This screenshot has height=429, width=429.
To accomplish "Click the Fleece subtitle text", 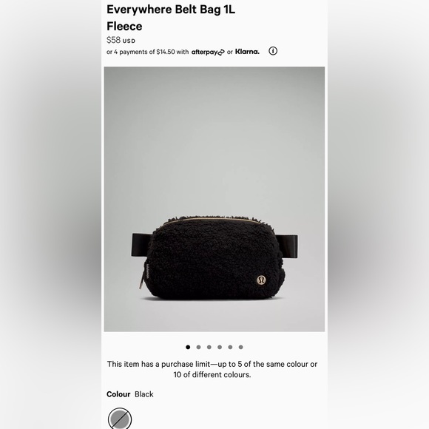I will click(x=124, y=27).
